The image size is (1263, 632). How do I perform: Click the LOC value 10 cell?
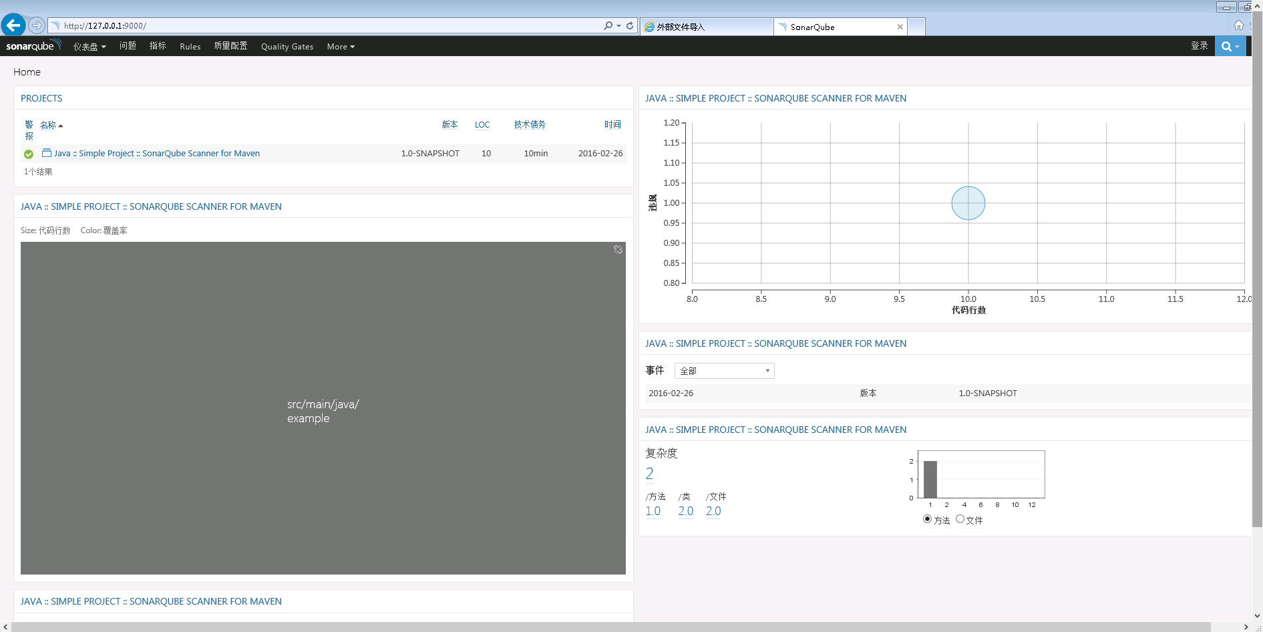tap(486, 153)
